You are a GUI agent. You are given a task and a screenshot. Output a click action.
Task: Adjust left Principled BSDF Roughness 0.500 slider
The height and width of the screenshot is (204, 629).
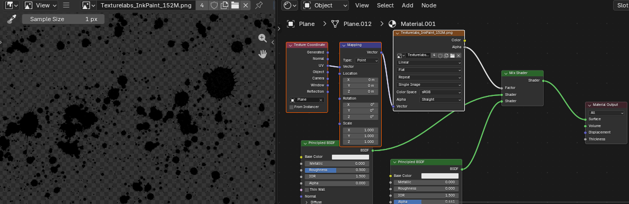[337, 170]
